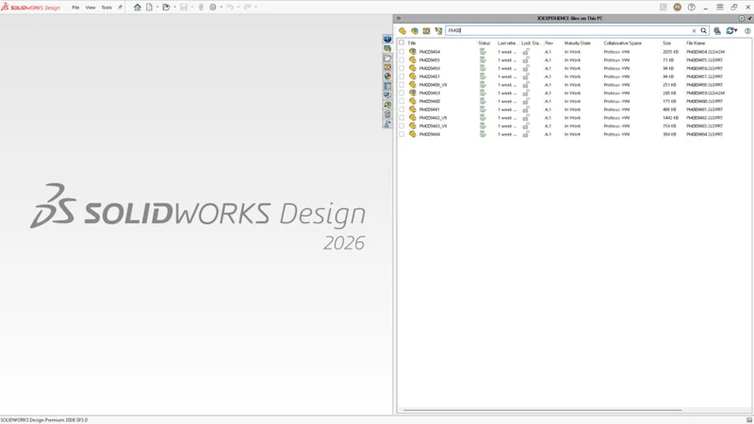Click the stacked-computers icon left of the refresh arrows
Image resolution: width=754 pixels, height=424 pixels.
coord(717,31)
